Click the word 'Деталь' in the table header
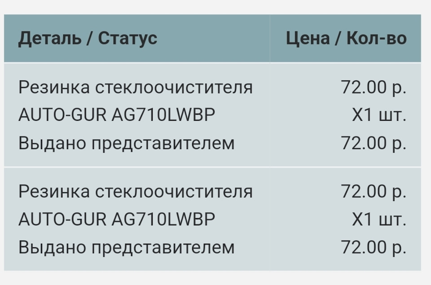This screenshot has width=431, height=285. [48, 39]
